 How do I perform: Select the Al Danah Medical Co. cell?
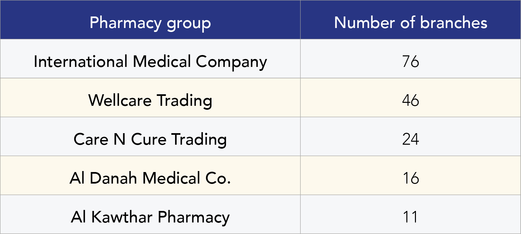click(x=150, y=178)
